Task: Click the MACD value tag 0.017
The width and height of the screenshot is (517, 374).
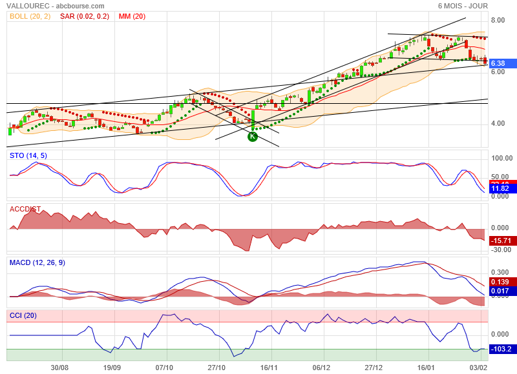Action: [x=502, y=291]
